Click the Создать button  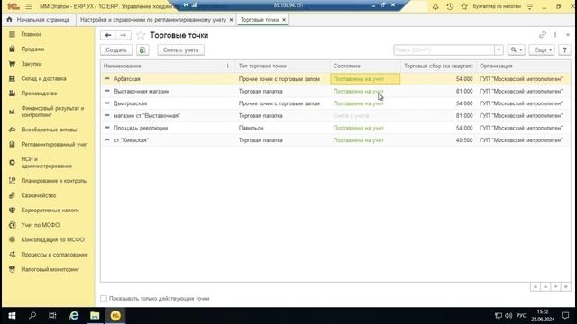click(116, 50)
